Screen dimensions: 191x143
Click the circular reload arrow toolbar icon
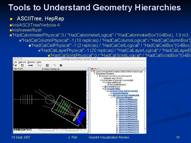(x=22, y=65)
